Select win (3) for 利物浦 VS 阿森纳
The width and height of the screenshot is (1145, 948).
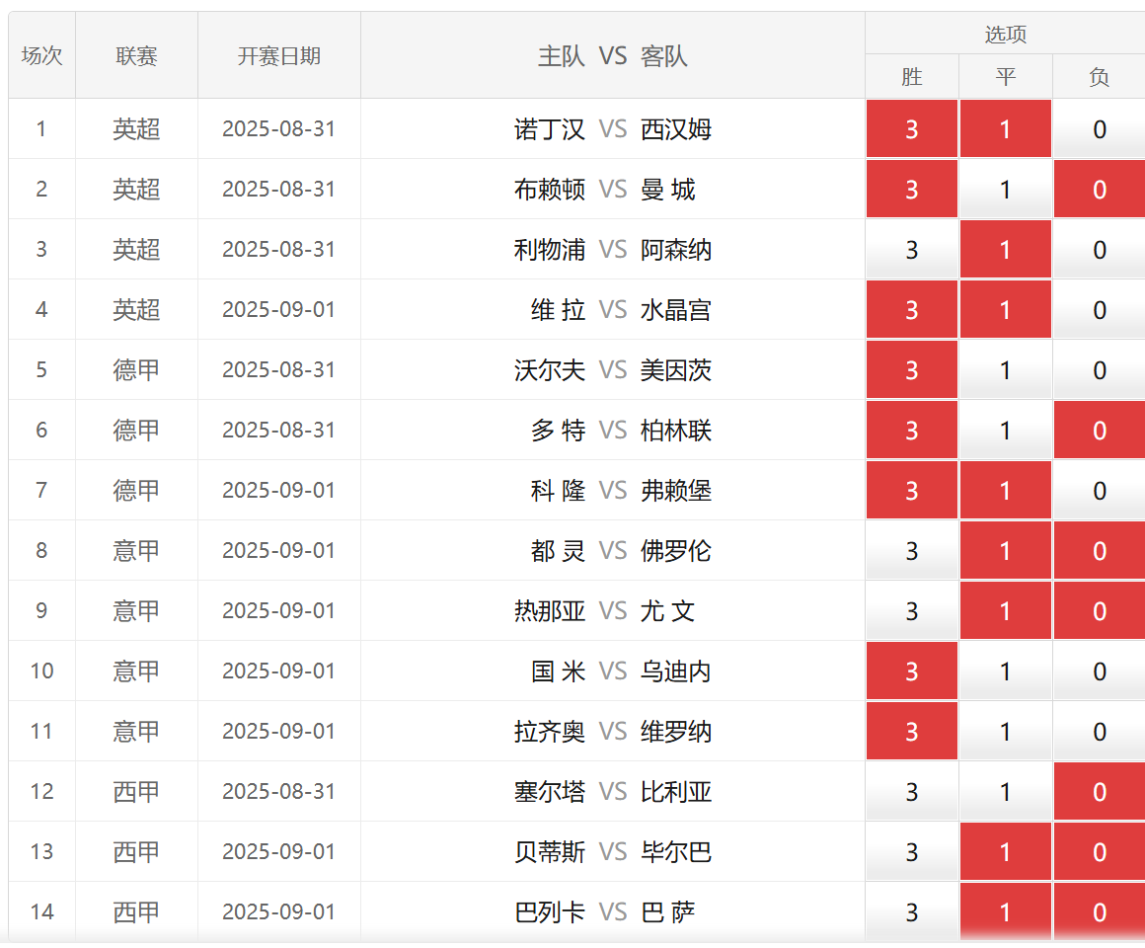click(x=911, y=250)
